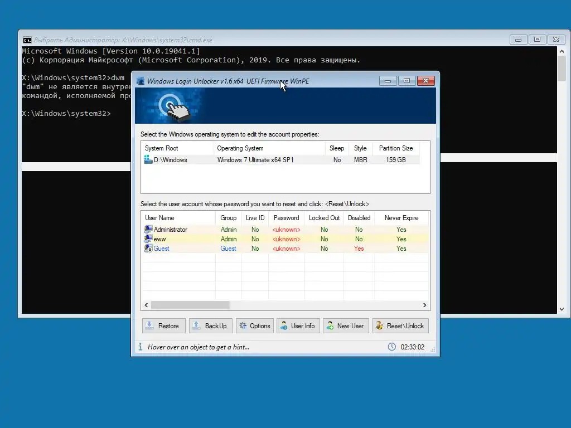The width and height of the screenshot is (571, 428).
Task: Click the Windows Login Unlocker title bar icon
Action: point(140,81)
